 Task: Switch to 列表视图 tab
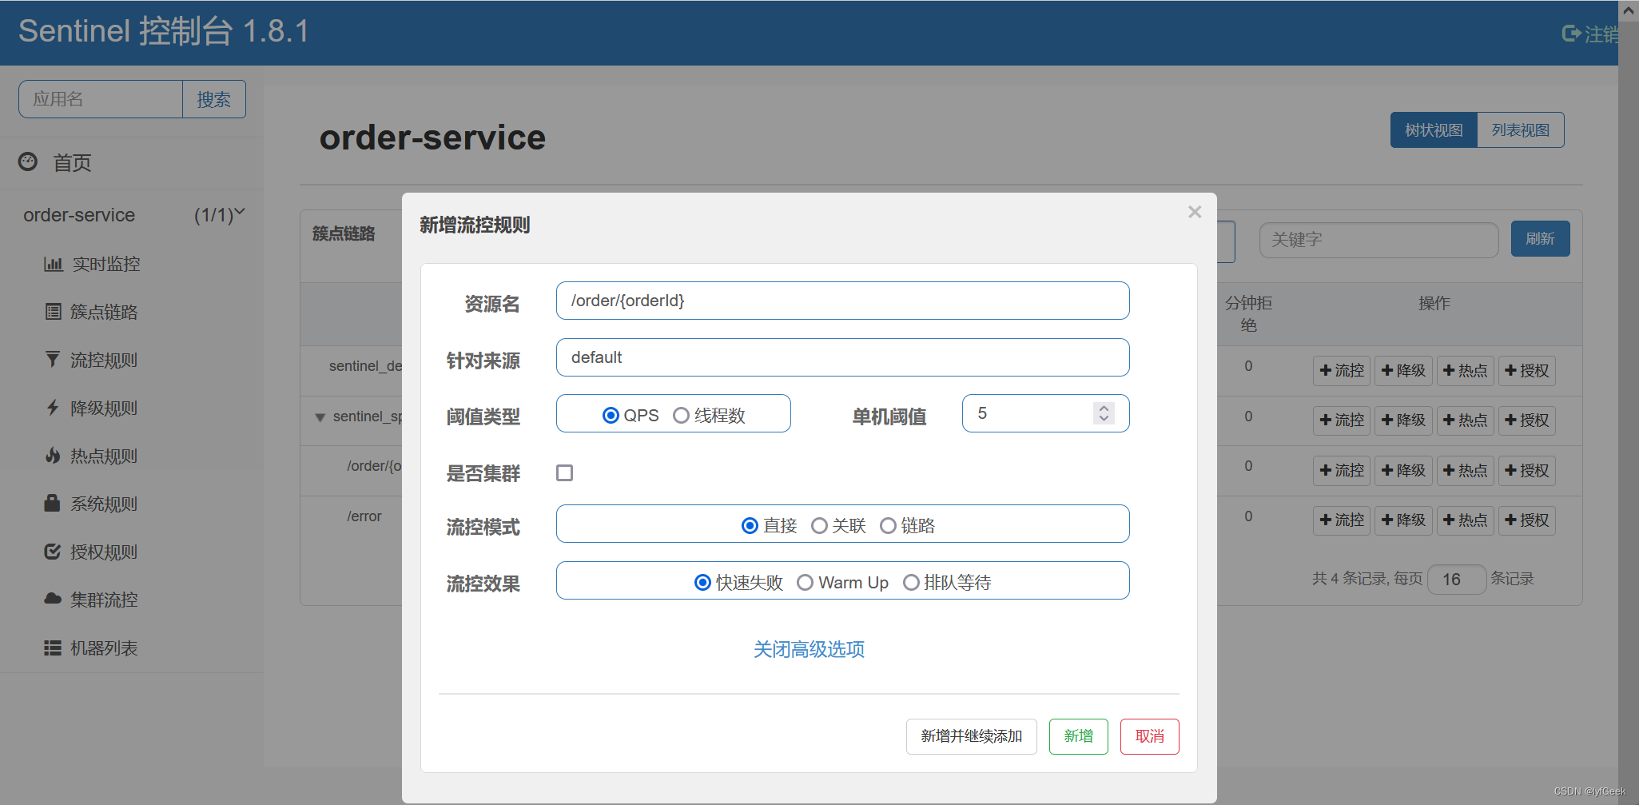coord(1520,130)
